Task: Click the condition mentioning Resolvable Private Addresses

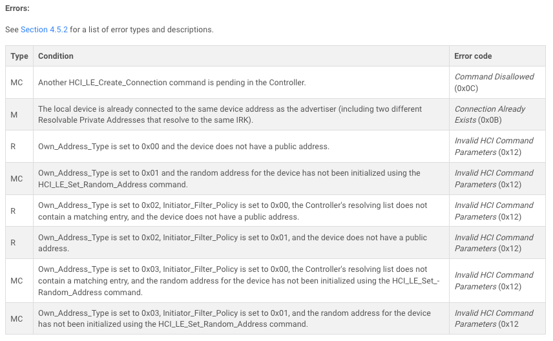Action: click(230, 114)
